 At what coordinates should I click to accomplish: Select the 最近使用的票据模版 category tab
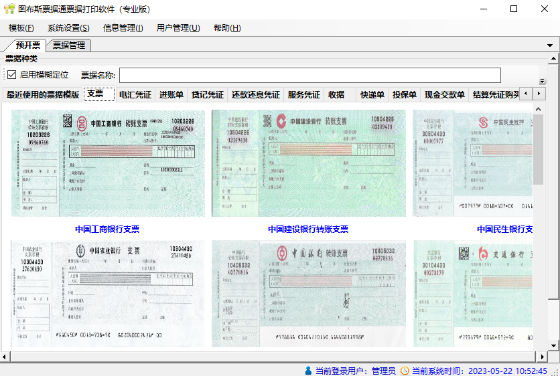pyautogui.click(x=42, y=94)
